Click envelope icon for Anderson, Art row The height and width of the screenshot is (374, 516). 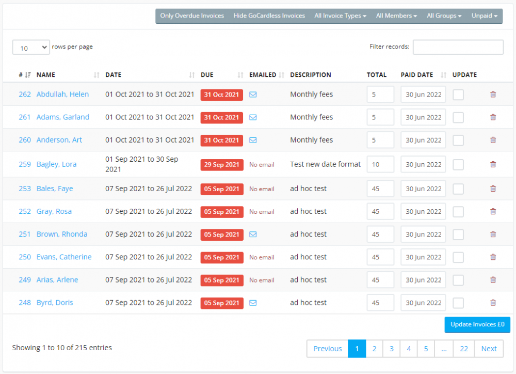pyautogui.click(x=253, y=140)
